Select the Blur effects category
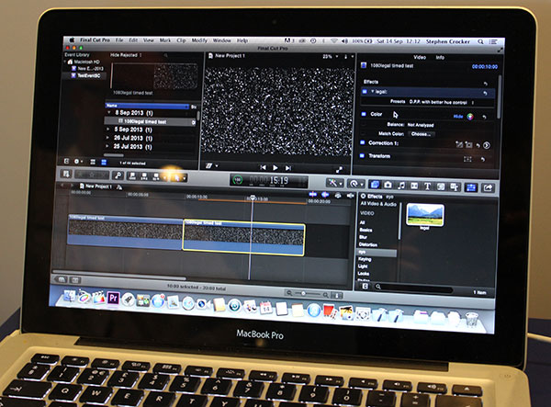This screenshot has width=551, height=407. point(363,237)
